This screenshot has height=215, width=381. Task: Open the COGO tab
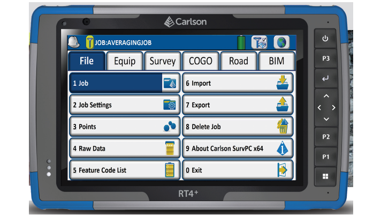(201, 61)
